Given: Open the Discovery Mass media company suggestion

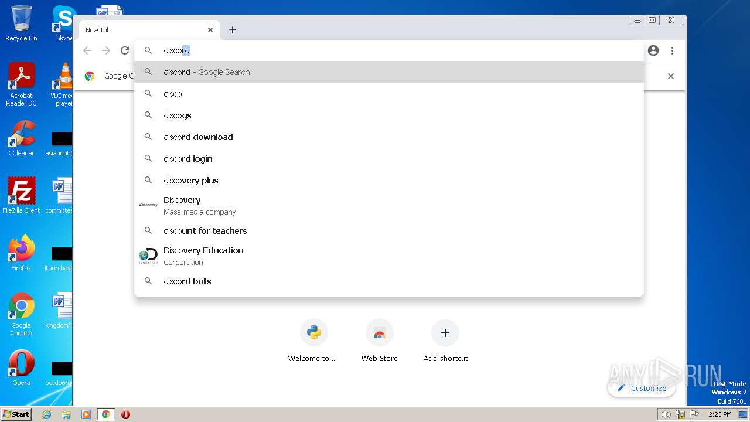Looking at the screenshot, I should click(x=389, y=205).
